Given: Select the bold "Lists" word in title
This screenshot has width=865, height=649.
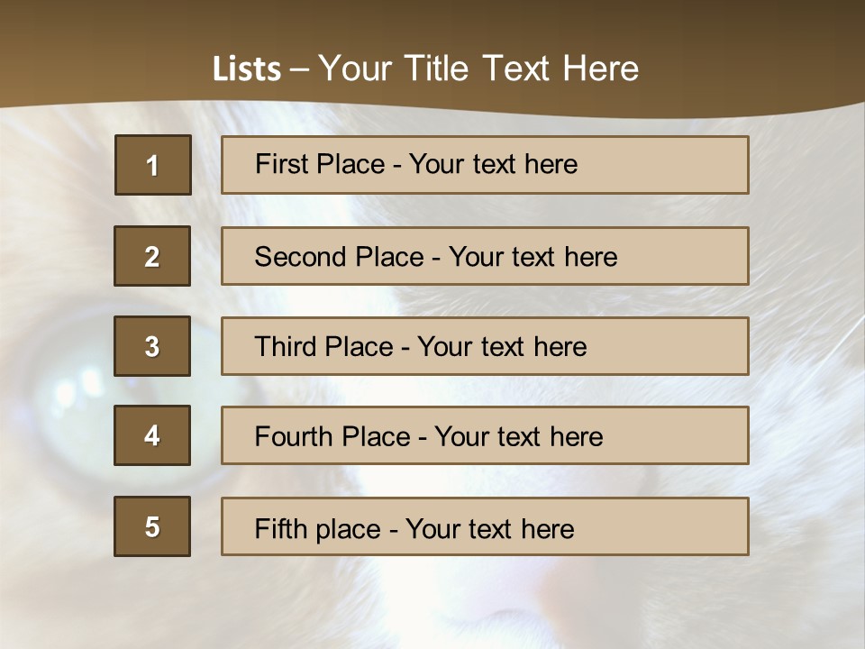Looking at the screenshot, I should pyautogui.click(x=246, y=69).
